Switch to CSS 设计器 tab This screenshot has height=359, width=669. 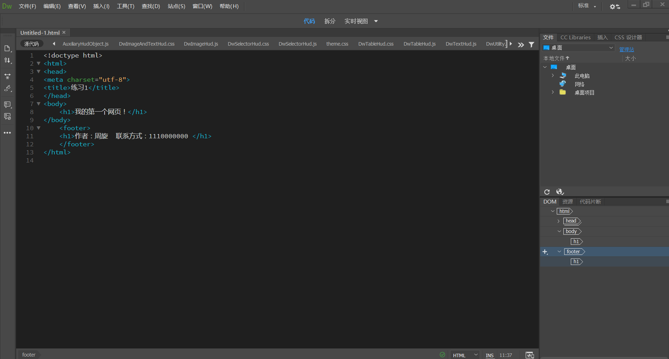point(628,37)
